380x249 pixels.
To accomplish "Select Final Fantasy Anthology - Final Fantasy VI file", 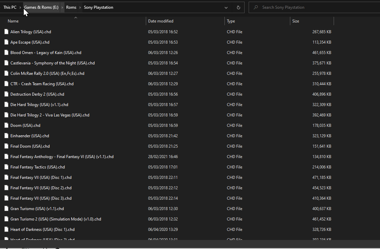I will coord(62,157).
